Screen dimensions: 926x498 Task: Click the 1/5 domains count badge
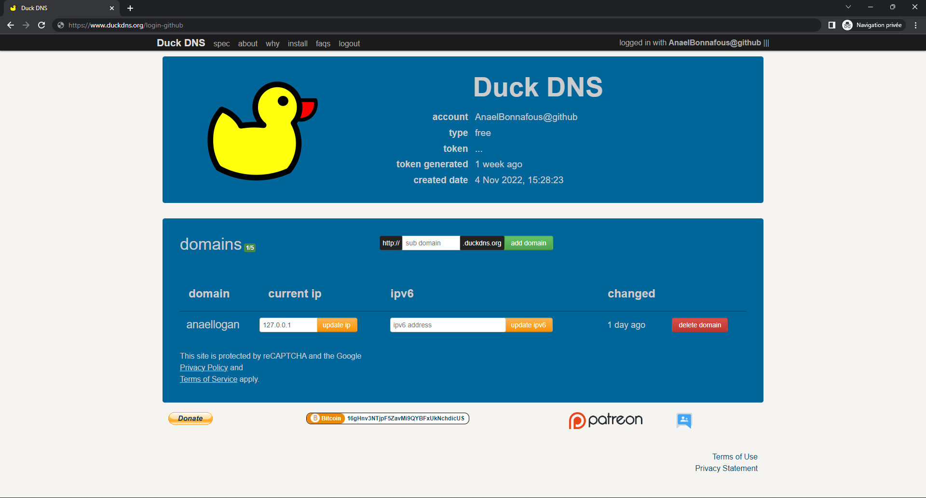250,248
